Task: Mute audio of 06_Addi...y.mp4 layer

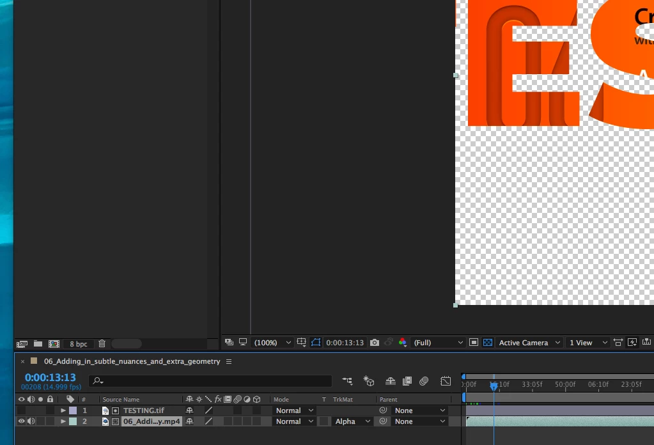Action: tap(31, 421)
